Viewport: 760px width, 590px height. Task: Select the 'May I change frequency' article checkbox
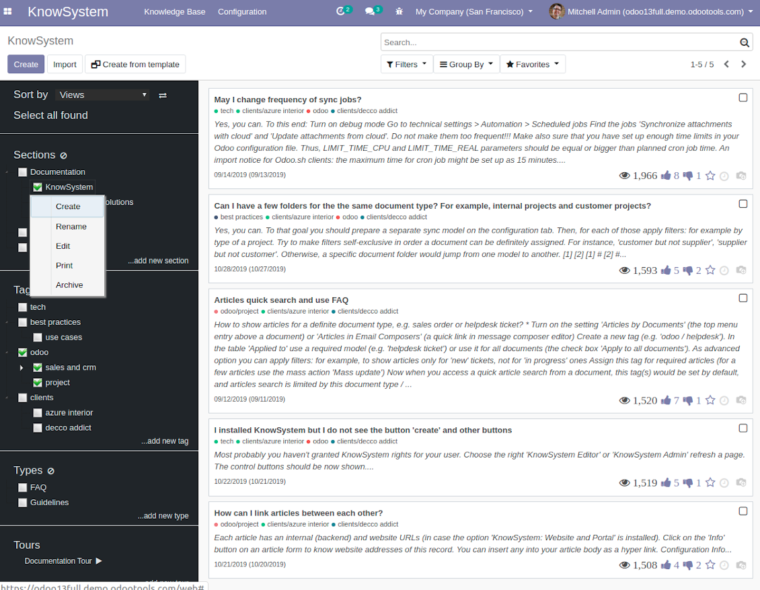(x=743, y=98)
